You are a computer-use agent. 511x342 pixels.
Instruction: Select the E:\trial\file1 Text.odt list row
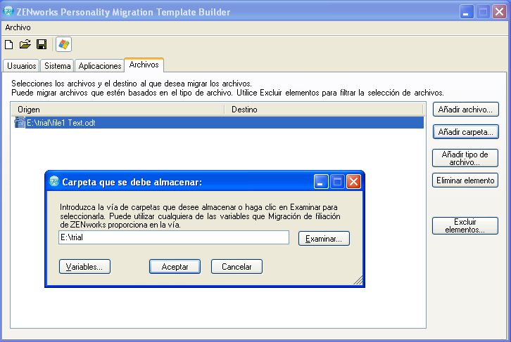coord(218,123)
